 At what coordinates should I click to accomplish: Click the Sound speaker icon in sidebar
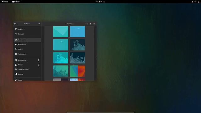coord(16,80)
